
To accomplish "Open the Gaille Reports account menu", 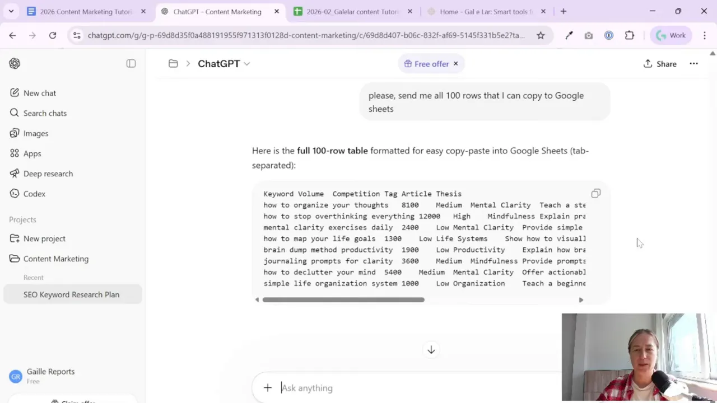I will click(73, 376).
